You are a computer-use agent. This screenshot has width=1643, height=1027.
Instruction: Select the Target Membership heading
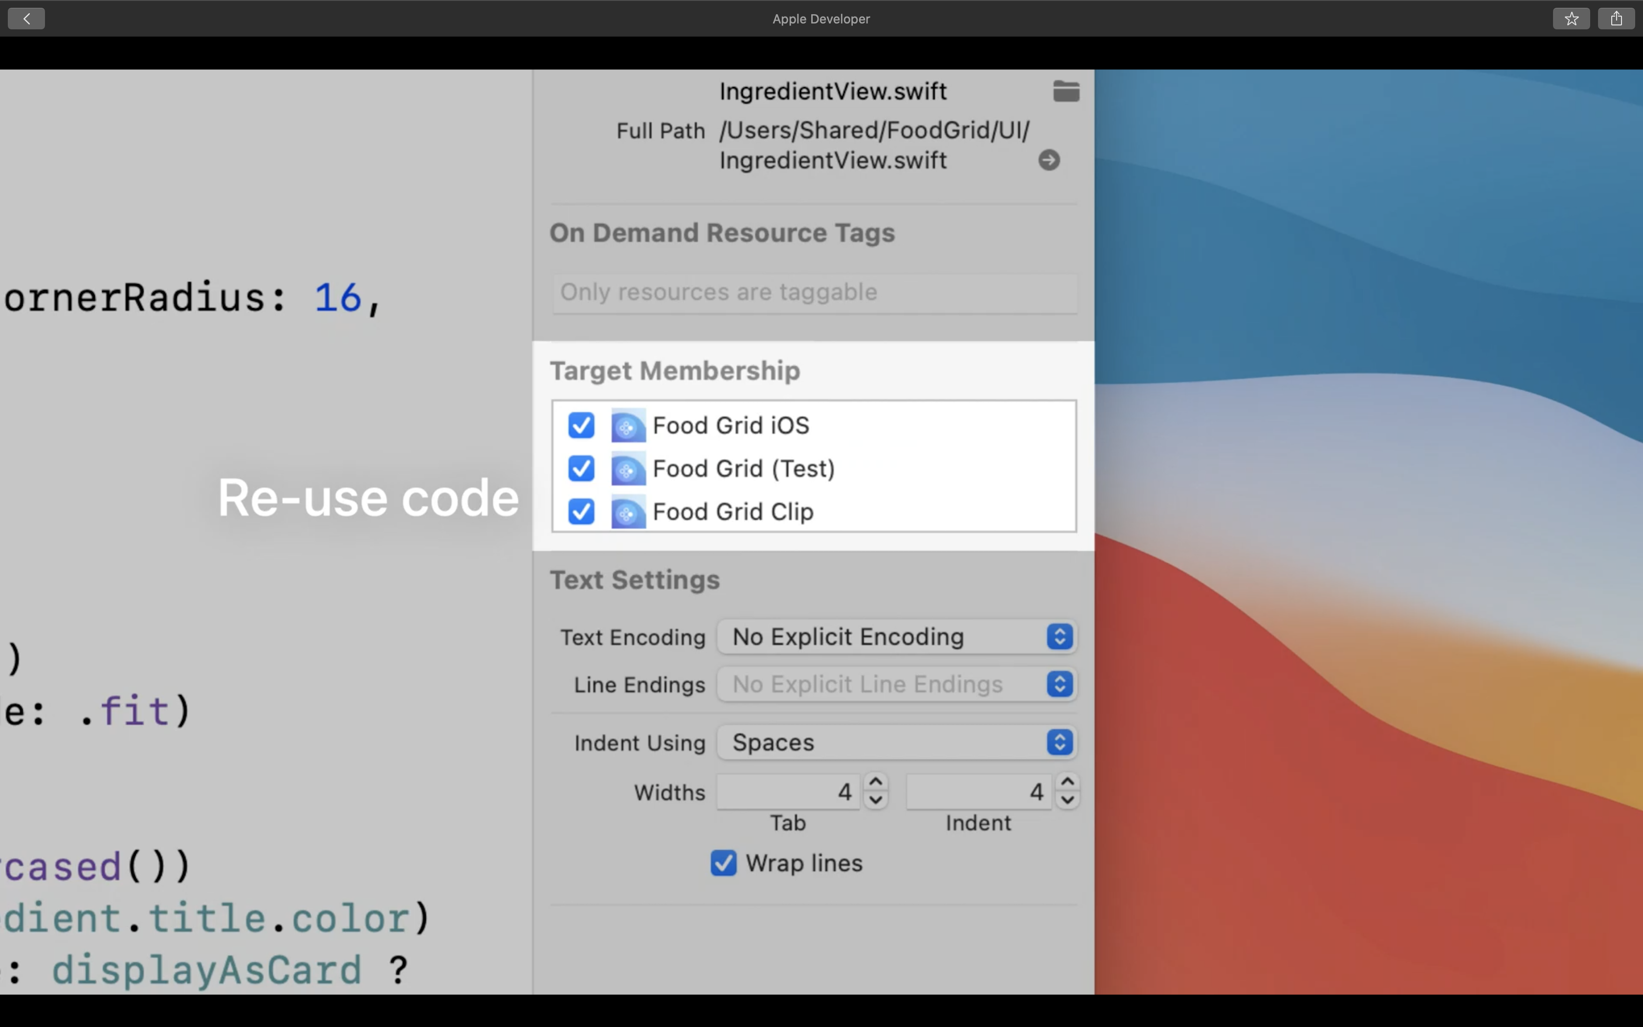pyautogui.click(x=675, y=371)
